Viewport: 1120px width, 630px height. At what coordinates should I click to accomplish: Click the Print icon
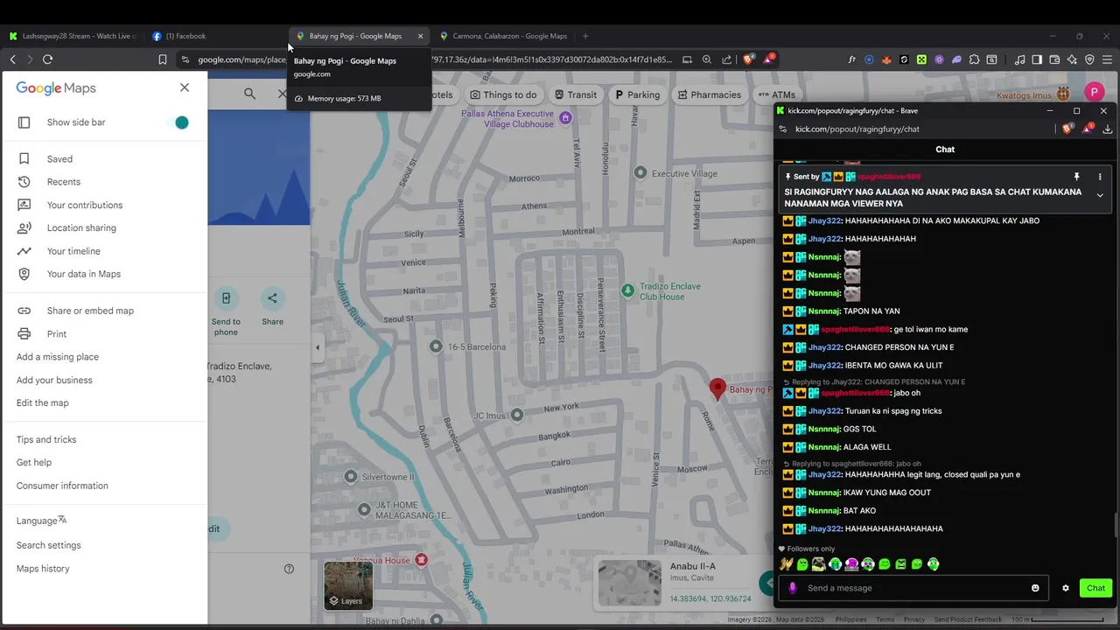click(x=24, y=334)
